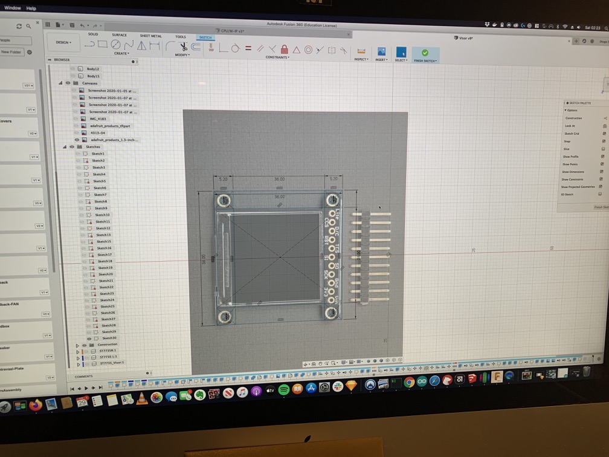Select the Offset tool in Modify
609x457 pixels.
coord(196,47)
